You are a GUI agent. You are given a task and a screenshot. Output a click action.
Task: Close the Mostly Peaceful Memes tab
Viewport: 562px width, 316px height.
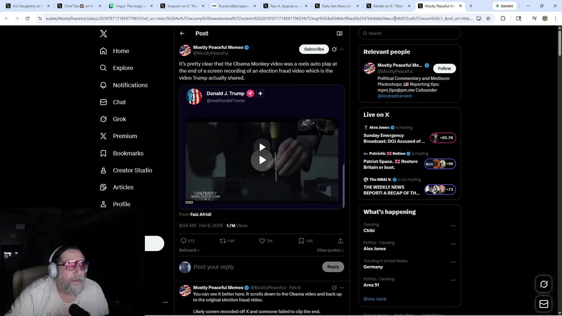[x=461, y=6]
